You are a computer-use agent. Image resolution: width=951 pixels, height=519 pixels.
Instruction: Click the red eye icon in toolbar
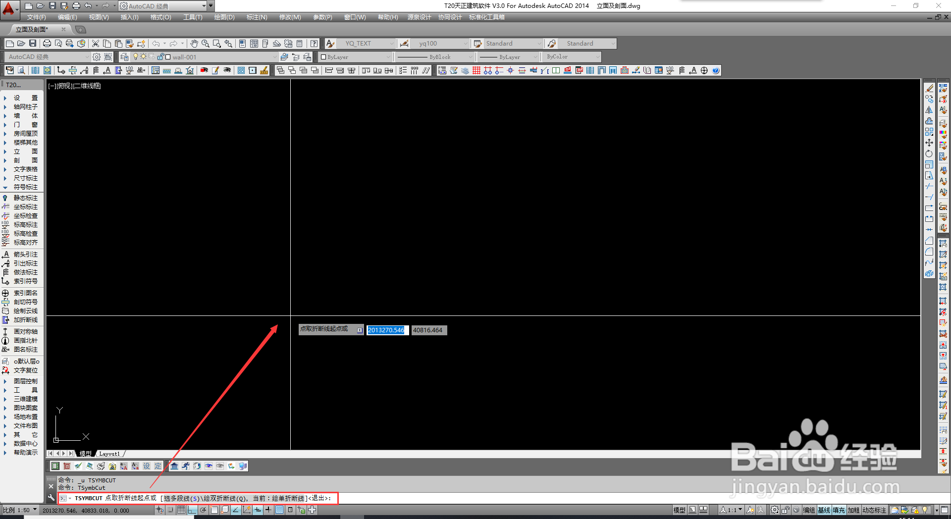[204, 70]
